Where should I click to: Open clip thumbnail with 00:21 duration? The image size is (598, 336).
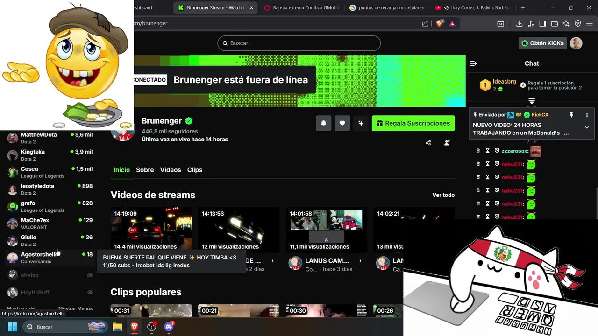click(238, 311)
